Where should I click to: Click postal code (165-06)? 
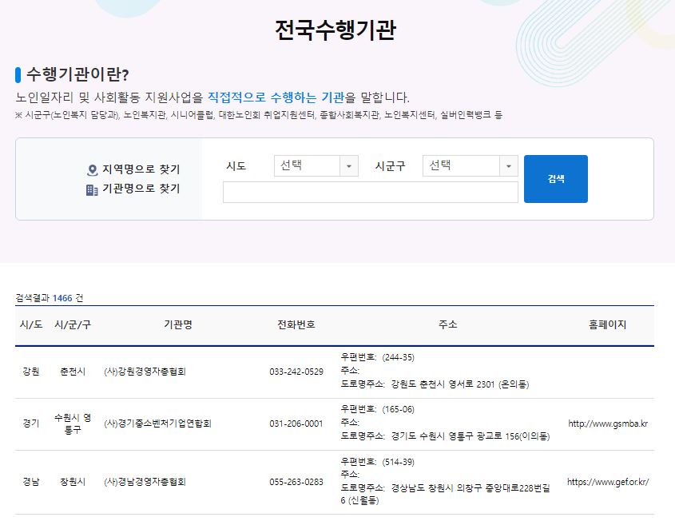pos(398,409)
